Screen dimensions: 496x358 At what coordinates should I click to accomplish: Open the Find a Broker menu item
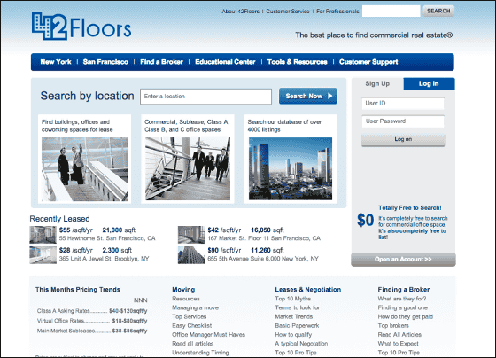pyautogui.click(x=161, y=62)
